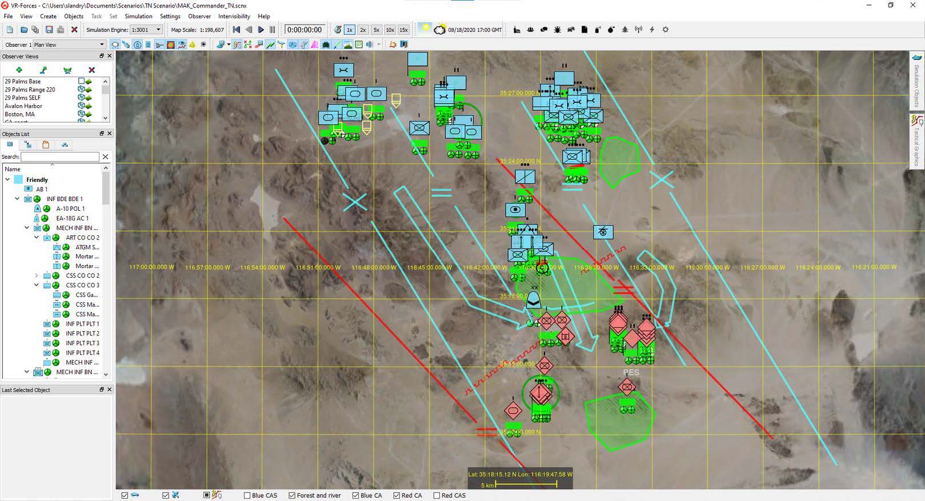Image resolution: width=925 pixels, height=501 pixels.
Task: Open a scenario with the folder icon
Action: pos(24,30)
